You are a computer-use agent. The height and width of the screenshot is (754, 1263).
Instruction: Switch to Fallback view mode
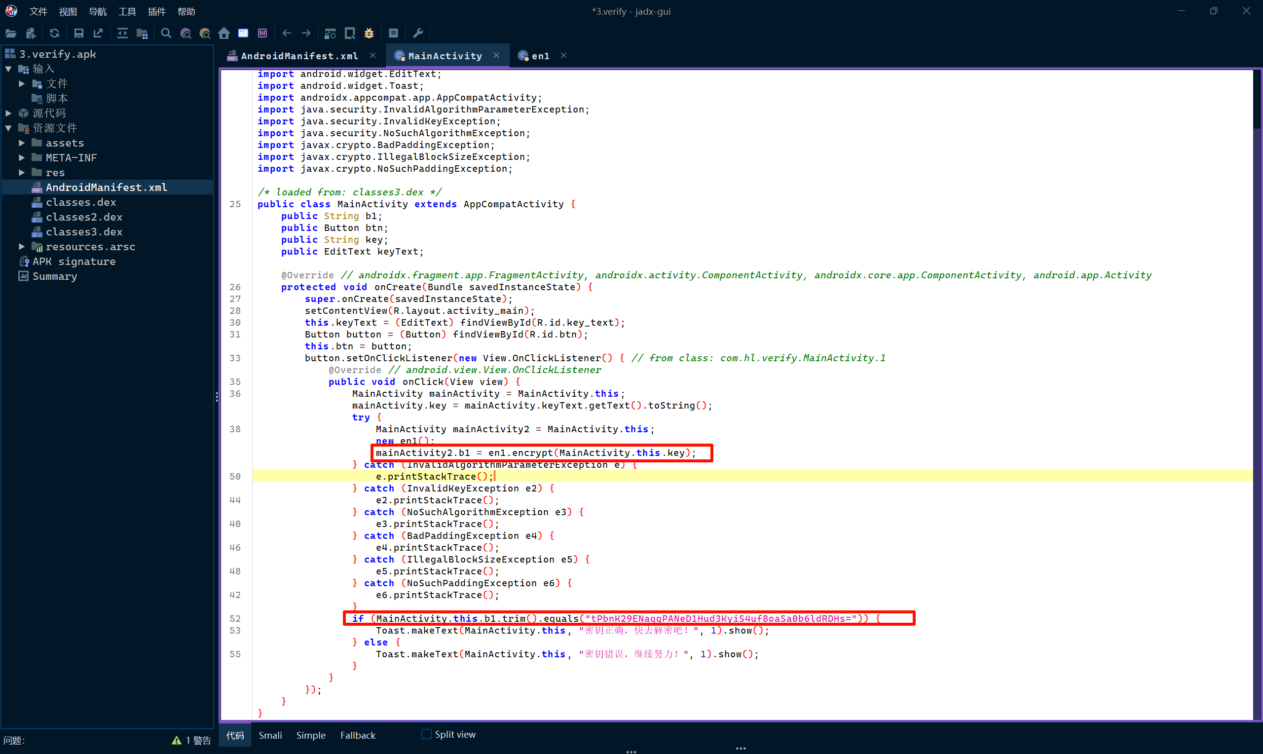[x=358, y=735]
